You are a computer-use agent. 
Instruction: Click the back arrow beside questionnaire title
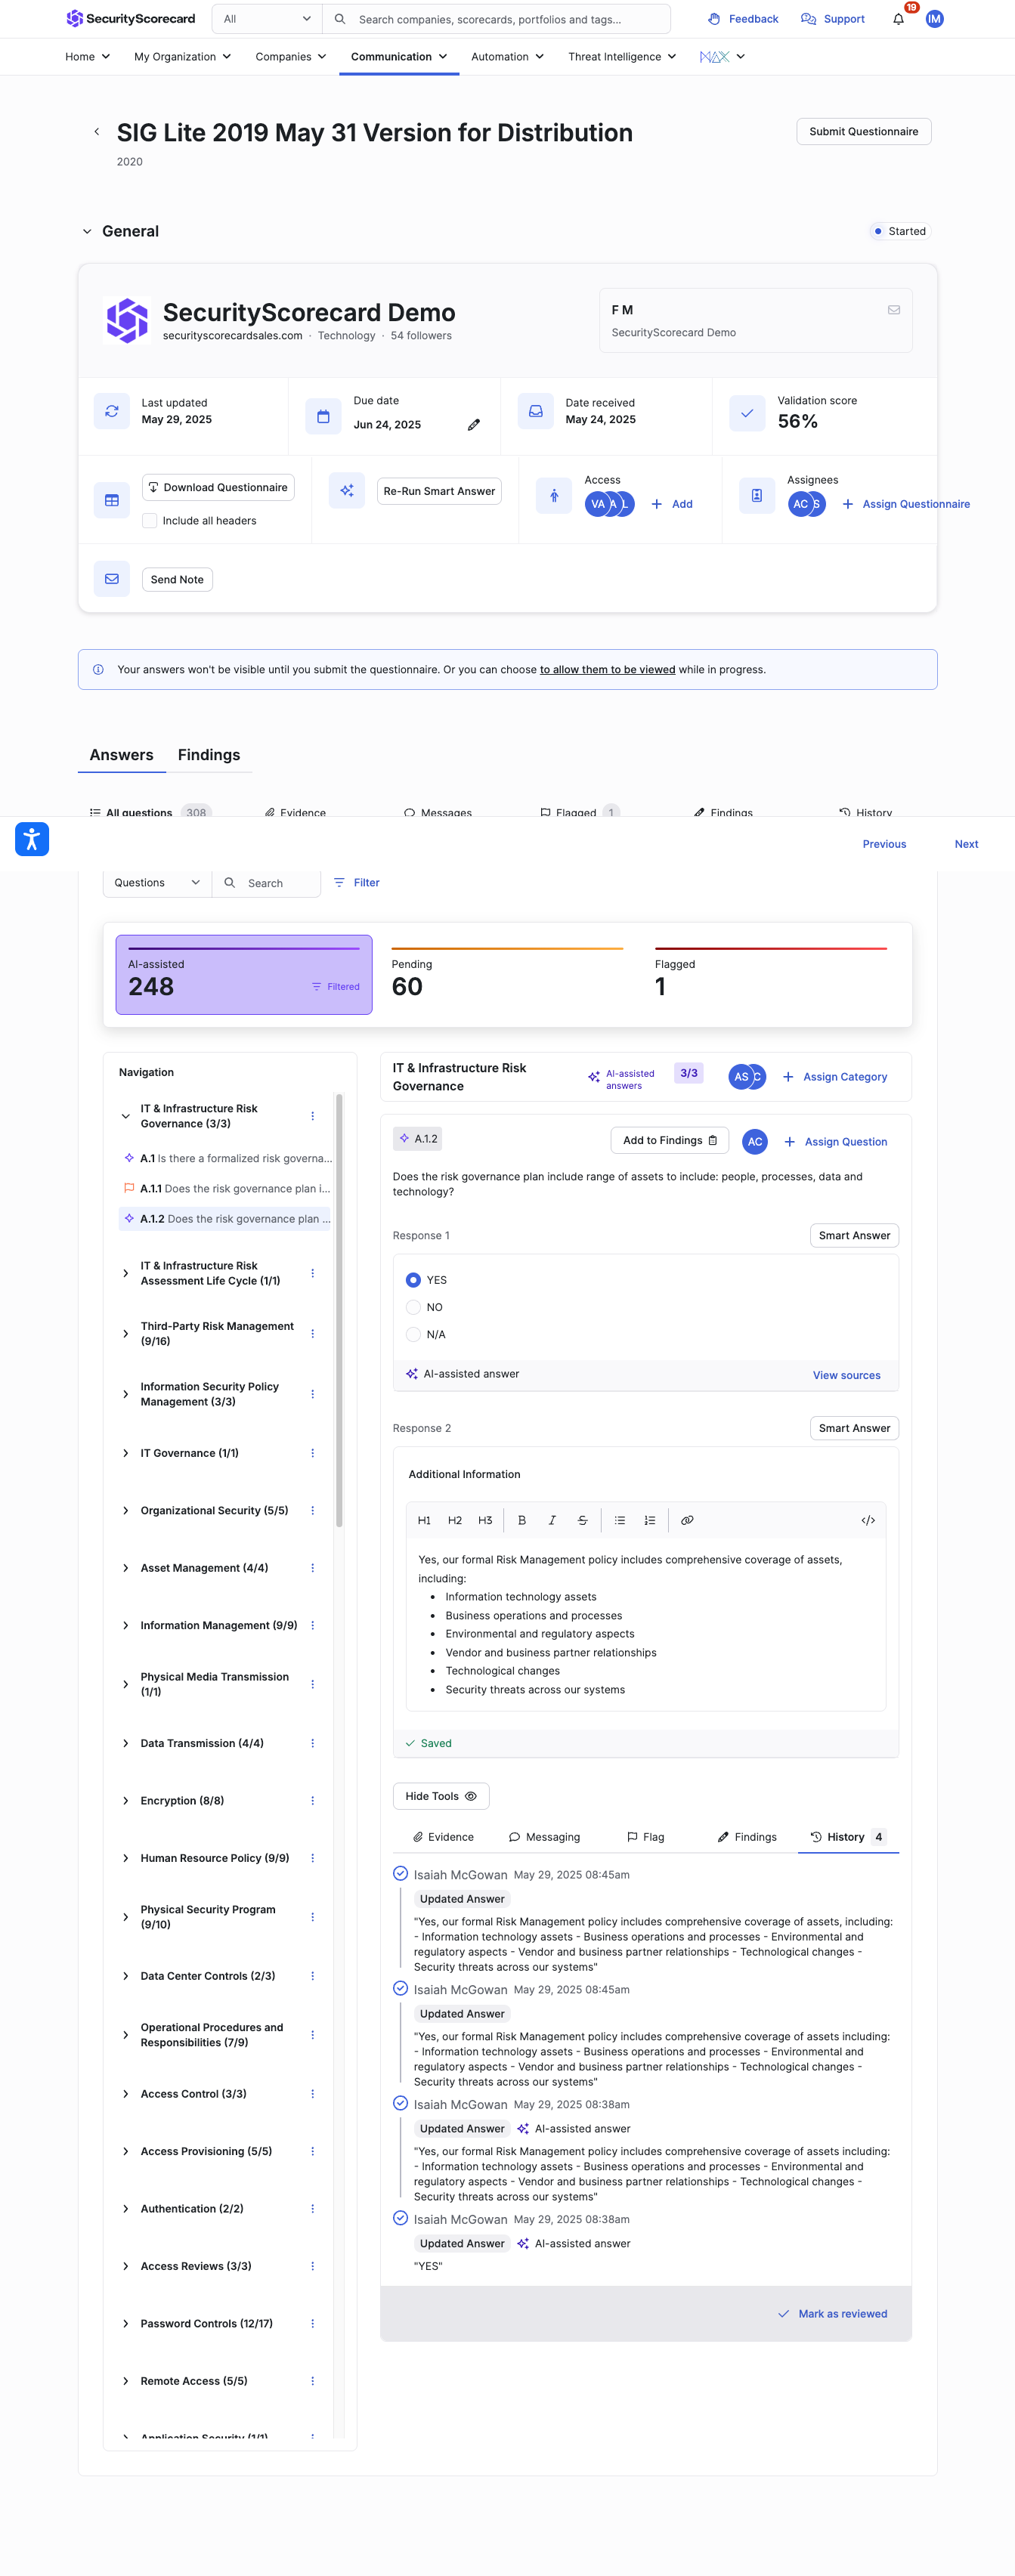click(x=96, y=132)
